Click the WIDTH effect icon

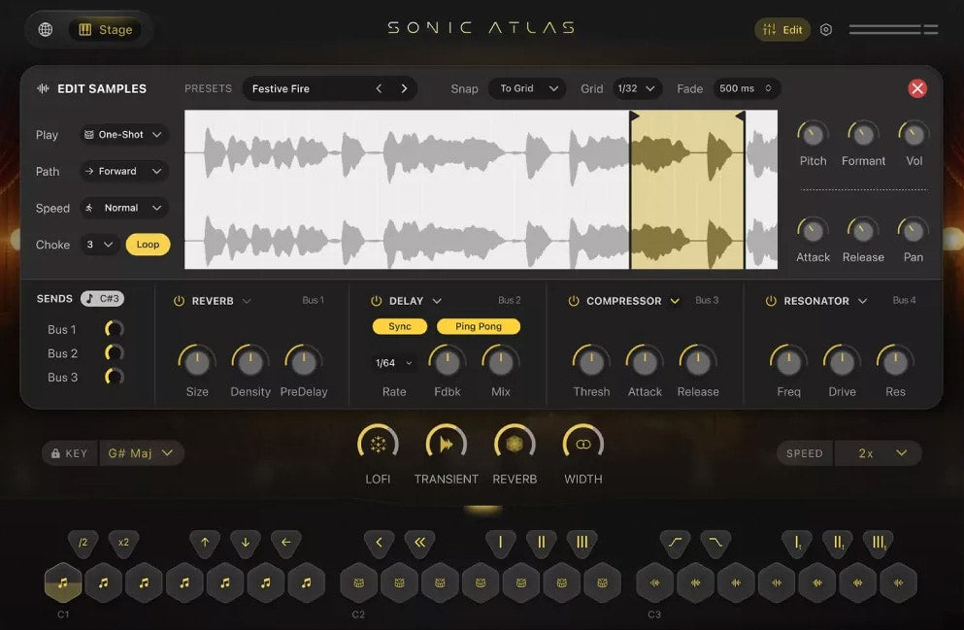point(582,445)
